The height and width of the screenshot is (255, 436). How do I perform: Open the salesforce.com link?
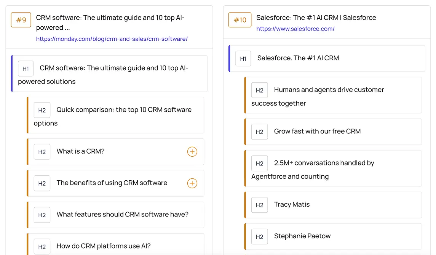coord(295,29)
